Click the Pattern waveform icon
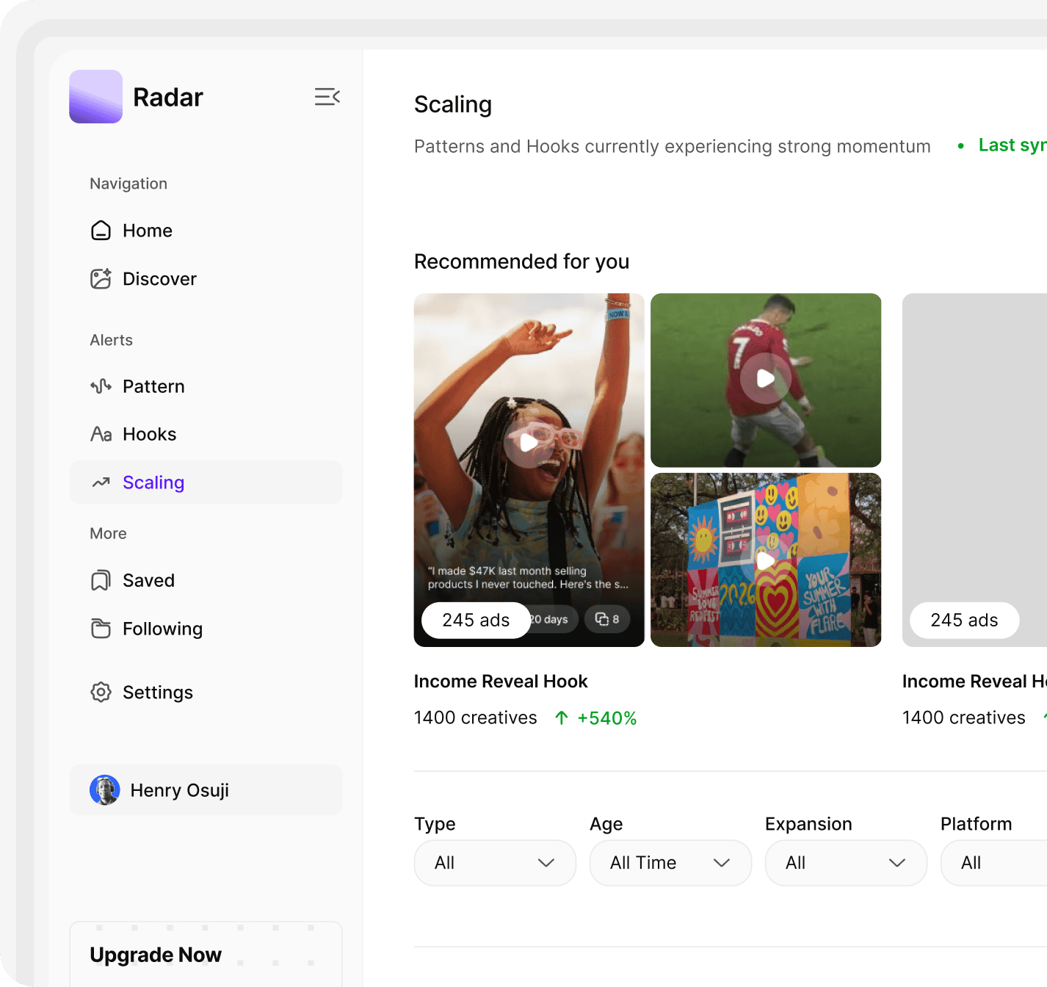The height and width of the screenshot is (987, 1047). click(101, 386)
